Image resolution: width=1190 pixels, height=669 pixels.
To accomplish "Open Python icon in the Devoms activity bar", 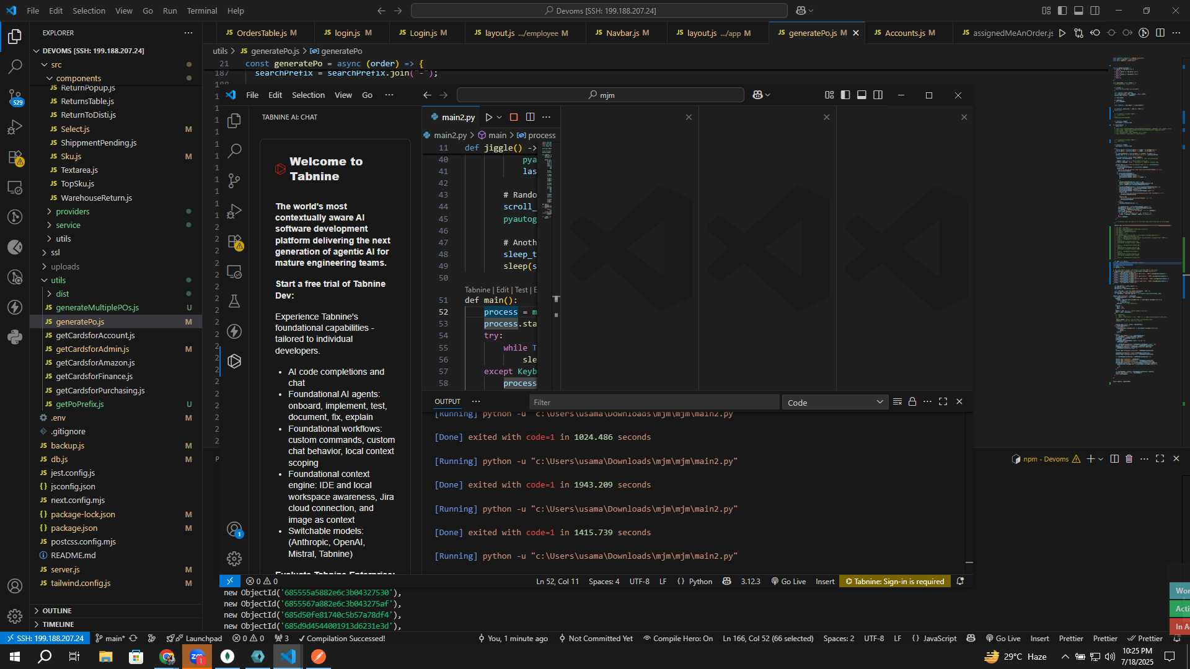I will [15, 337].
